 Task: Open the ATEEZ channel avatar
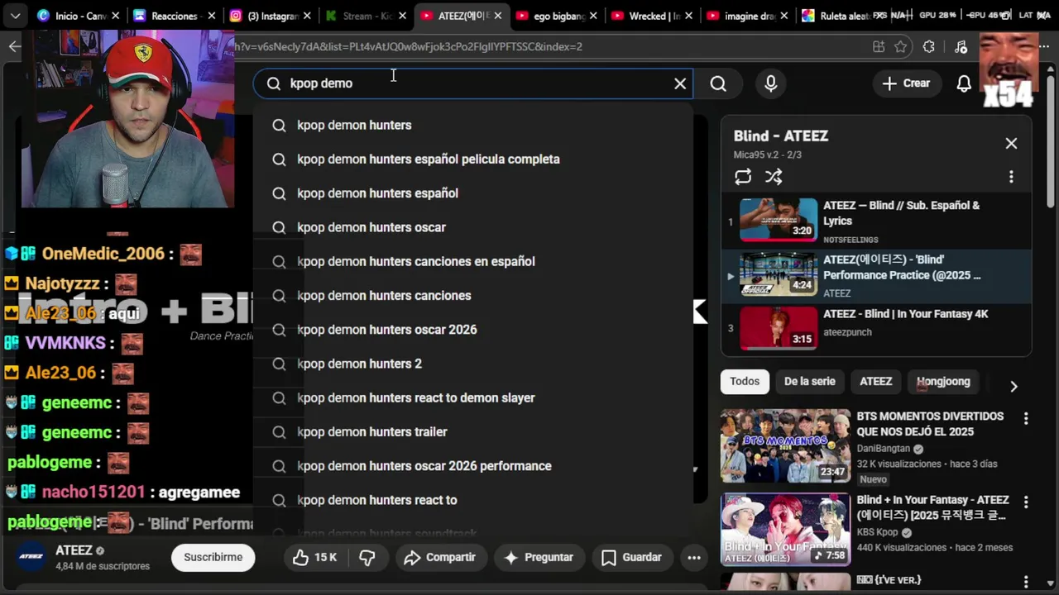(31, 556)
